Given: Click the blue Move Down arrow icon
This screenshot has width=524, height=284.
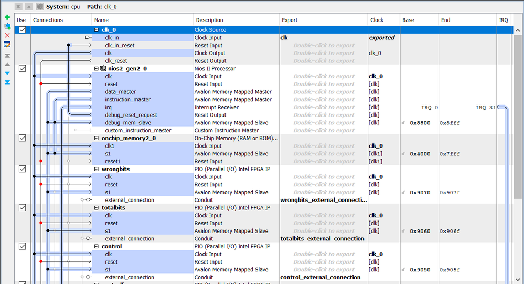Looking at the screenshot, I should 7,73.
